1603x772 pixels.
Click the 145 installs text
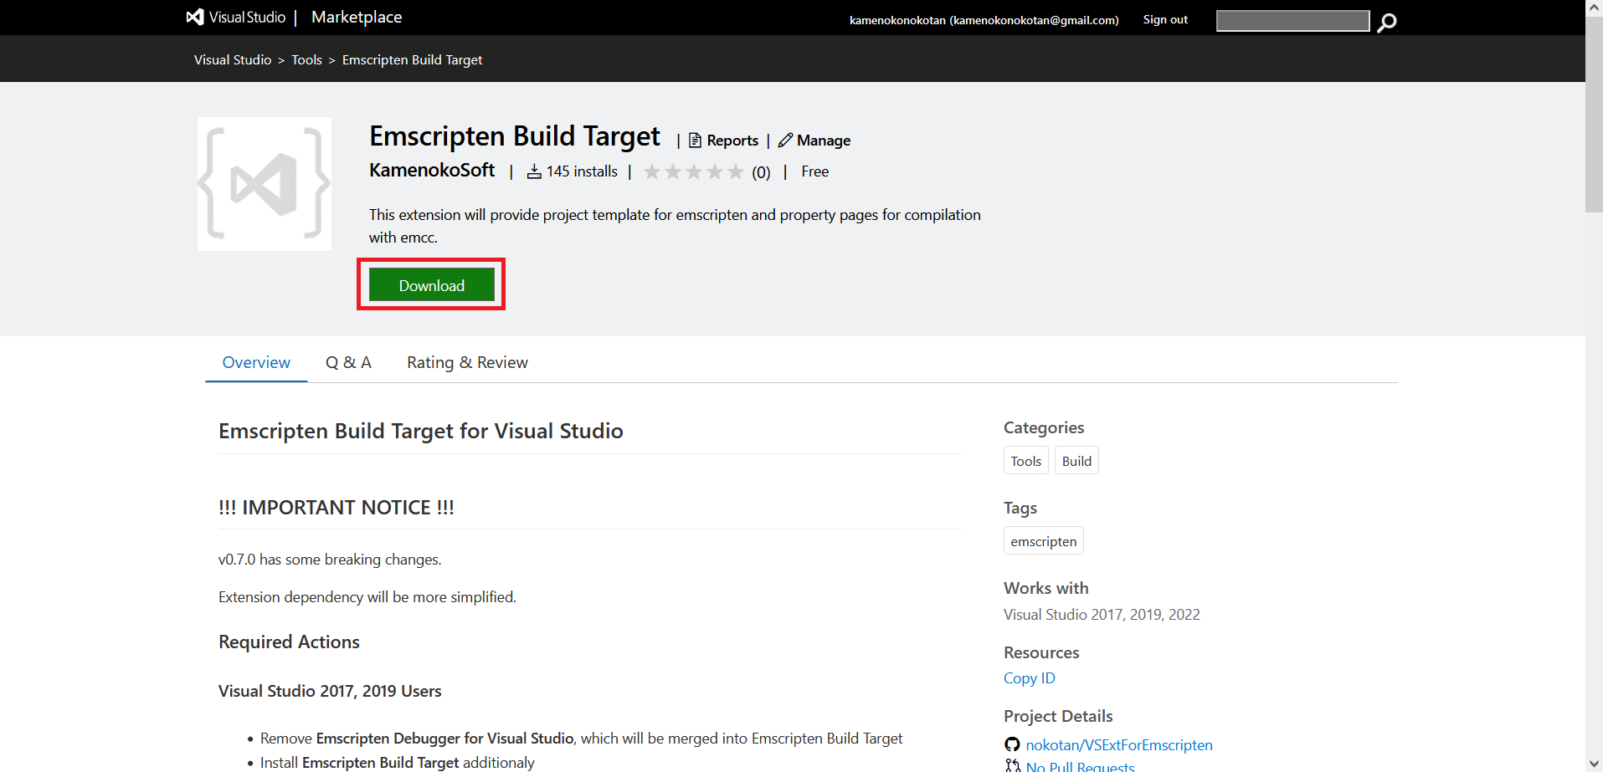(x=582, y=171)
